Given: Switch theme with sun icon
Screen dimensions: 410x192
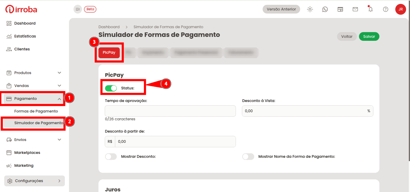Looking at the screenshot, I should click(x=310, y=9).
